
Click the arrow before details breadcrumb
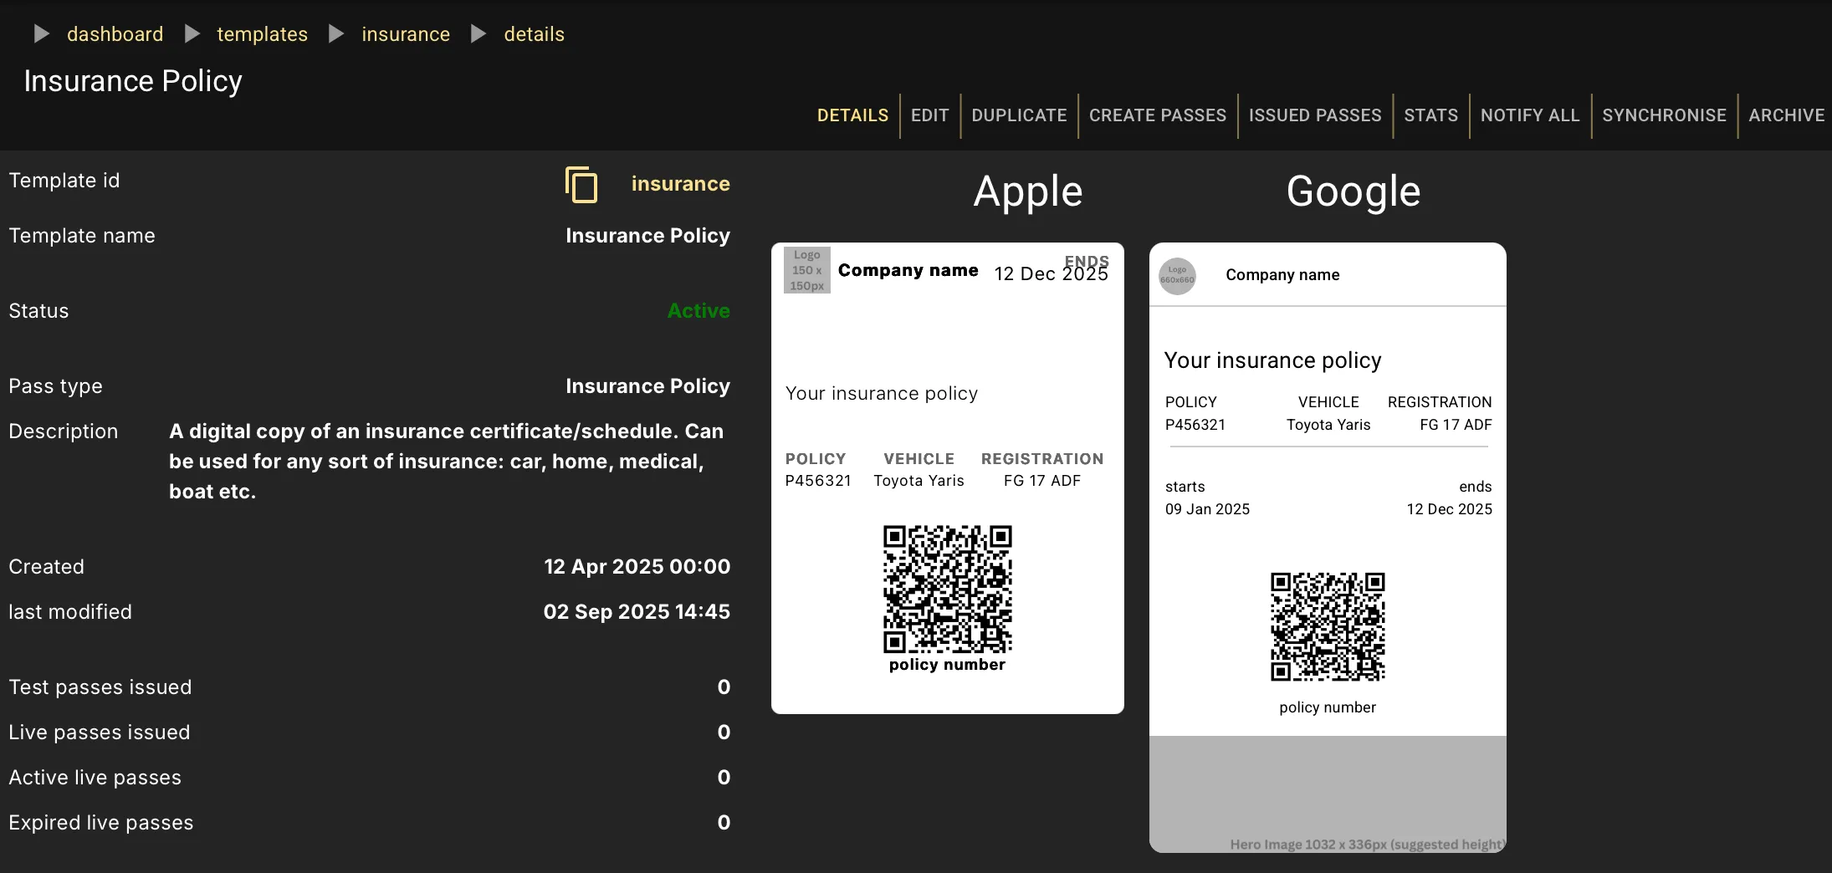pos(478,34)
